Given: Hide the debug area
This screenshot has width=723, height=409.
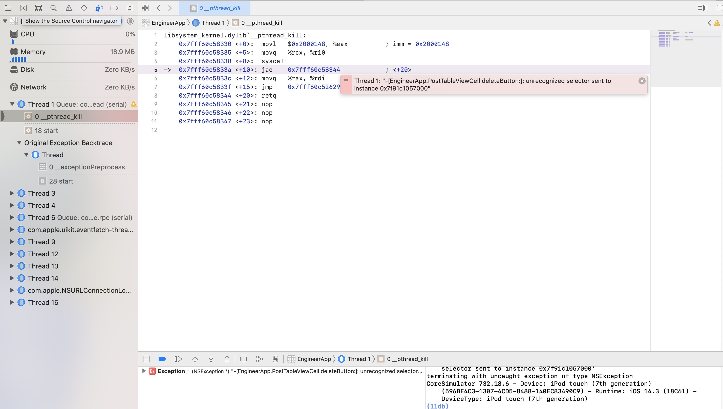Looking at the screenshot, I should click(146, 359).
